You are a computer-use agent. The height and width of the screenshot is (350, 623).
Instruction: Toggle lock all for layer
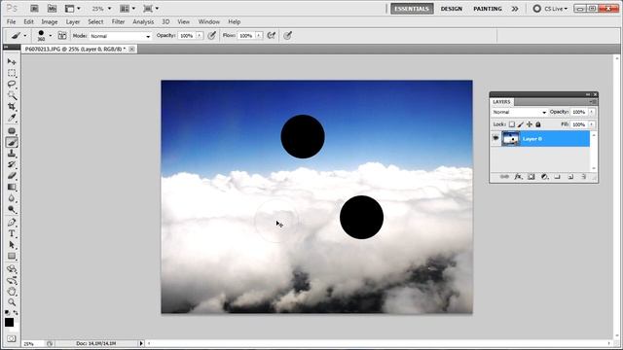[x=538, y=124]
